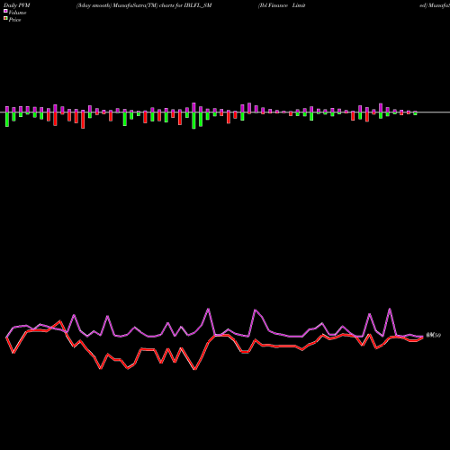Click the Volume legend color swatch
This screenshot has width=450, height=450.
point(5,11)
